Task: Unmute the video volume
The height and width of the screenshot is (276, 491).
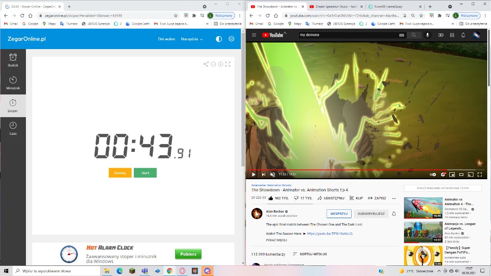Action: click(x=272, y=175)
